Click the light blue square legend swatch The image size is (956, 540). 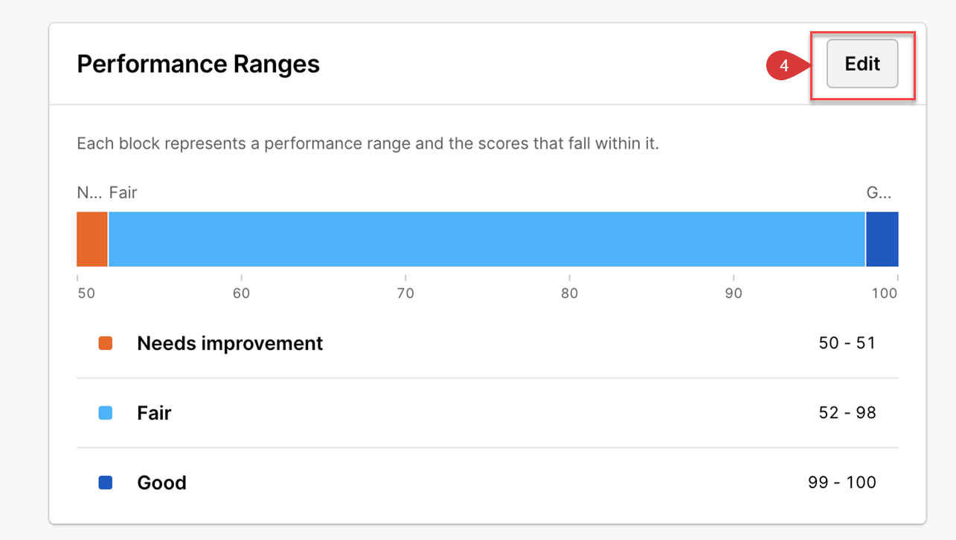tap(106, 413)
